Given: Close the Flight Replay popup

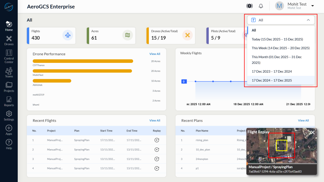Looking at the screenshot, I should (313, 132).
